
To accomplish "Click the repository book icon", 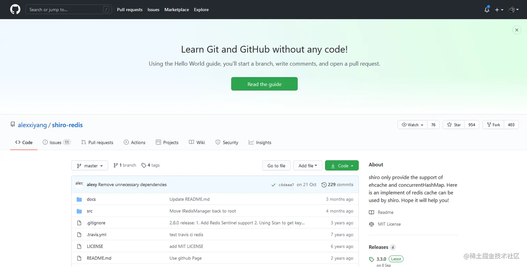I will click(x=13, y=125).
